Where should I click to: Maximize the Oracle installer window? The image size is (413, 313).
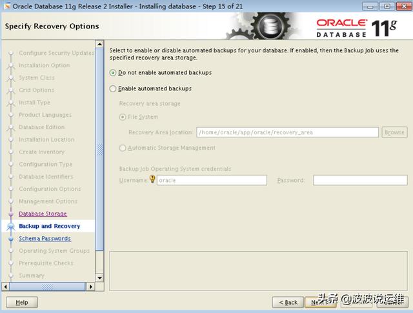click(387, 6)
